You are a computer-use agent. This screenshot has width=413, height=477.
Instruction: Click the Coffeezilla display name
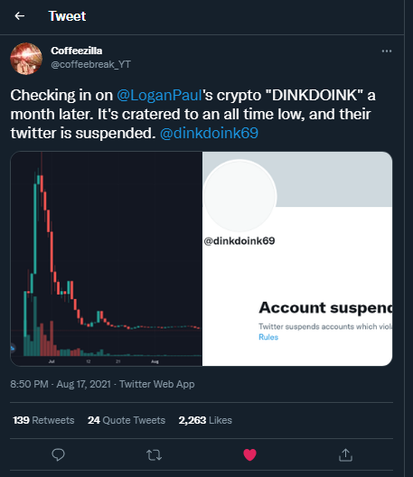point(77,51)
